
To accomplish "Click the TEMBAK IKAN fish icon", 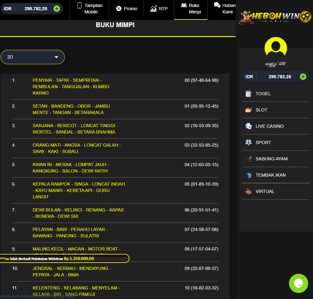I will (248, 175).
